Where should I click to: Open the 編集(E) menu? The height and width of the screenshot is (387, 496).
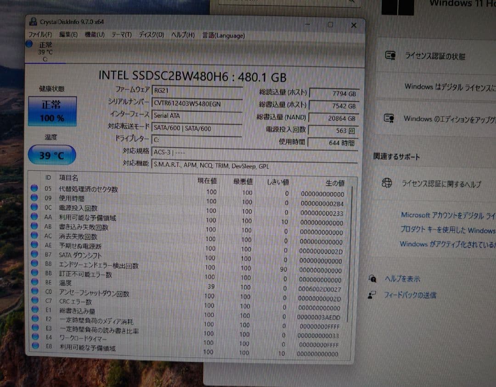click(68, 34)
